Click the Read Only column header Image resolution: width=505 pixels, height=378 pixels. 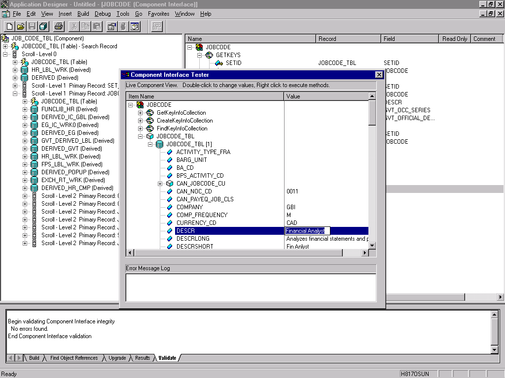click(454, 39)
